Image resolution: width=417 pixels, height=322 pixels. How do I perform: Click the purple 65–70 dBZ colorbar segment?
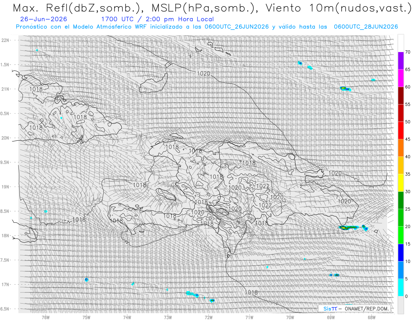tap(401, 61)
